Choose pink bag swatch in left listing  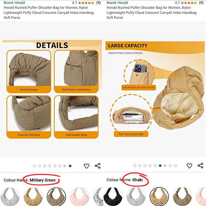[80, 197]
